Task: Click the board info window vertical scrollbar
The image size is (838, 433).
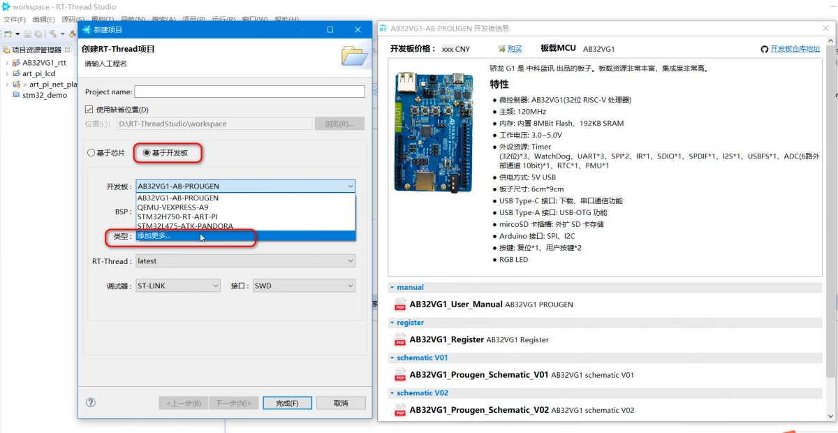Action: pyautogui.click(x=831, y=230)
